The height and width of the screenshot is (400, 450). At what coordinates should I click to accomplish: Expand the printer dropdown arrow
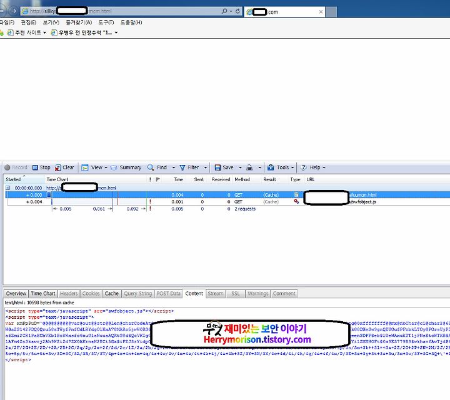coord(260,167)
